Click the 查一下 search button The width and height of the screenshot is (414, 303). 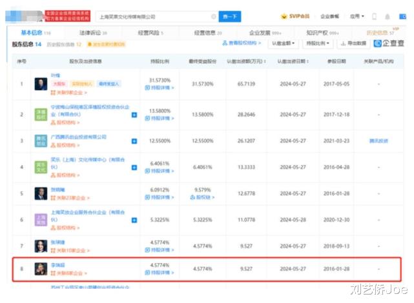pos(230,17)
